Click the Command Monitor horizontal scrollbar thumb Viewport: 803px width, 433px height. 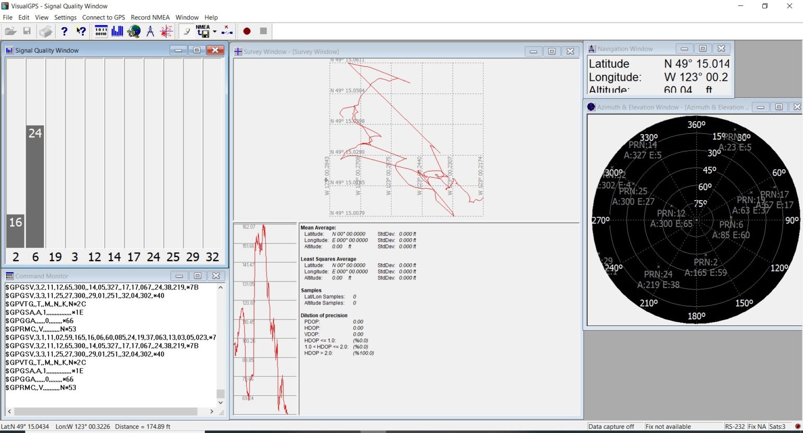(x=105, y=412)
